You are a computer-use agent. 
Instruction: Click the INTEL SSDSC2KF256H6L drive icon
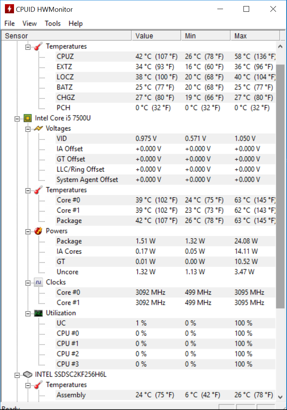pyautogui.click(x=28, y=374)
